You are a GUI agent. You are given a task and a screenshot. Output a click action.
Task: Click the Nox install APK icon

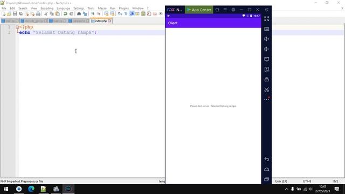[266, 70]
